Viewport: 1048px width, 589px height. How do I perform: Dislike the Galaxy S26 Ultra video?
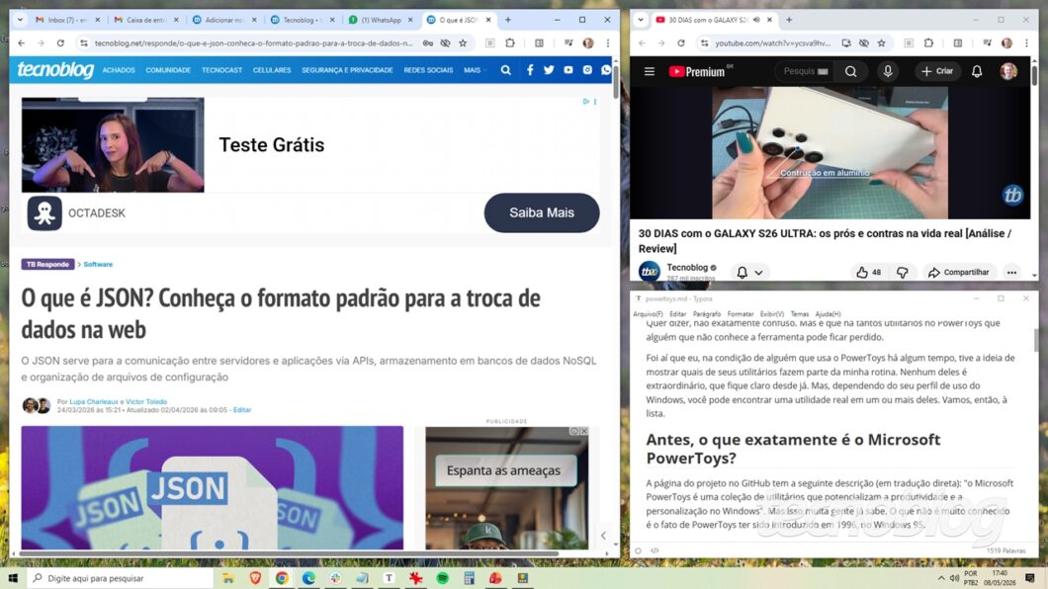pyautogui.click(x=903, y=273)
